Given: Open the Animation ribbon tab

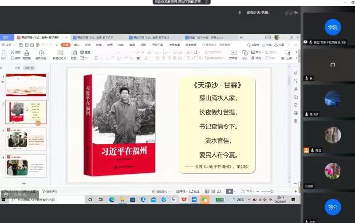Looking at the screenshot, I should coord(110,45).
